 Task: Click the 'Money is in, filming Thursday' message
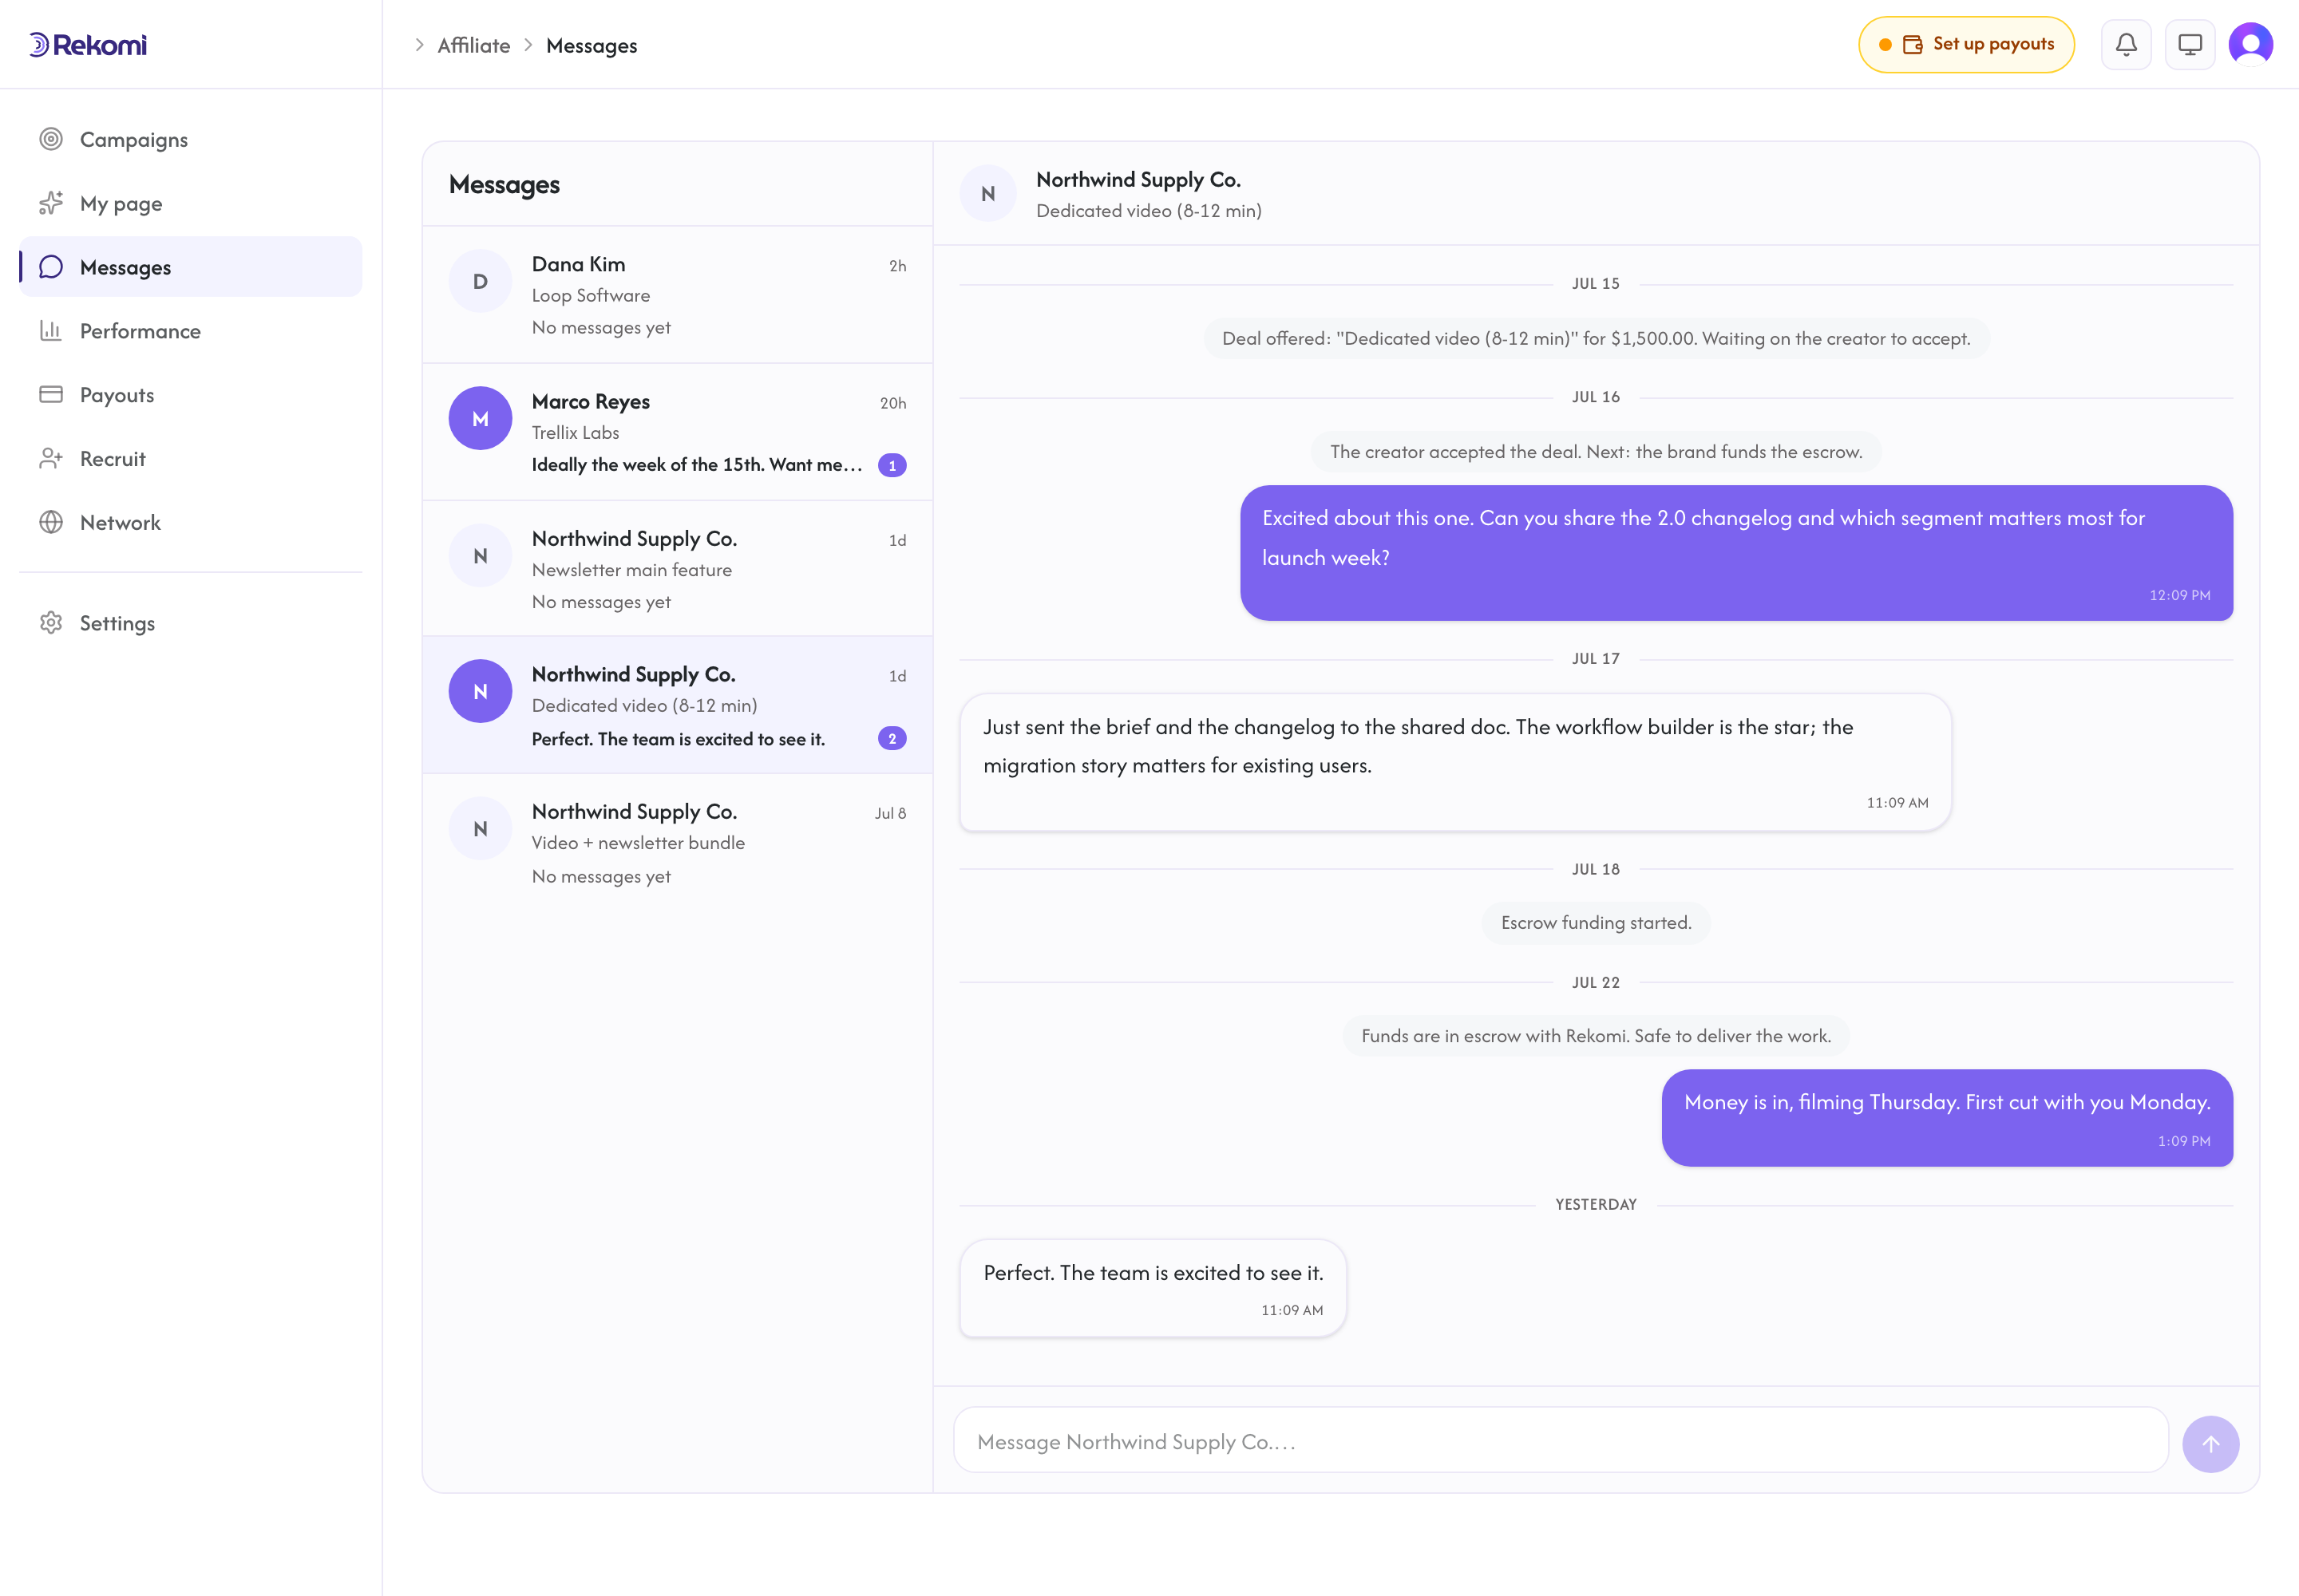pyautogui.click(x=1947, y=1118)
